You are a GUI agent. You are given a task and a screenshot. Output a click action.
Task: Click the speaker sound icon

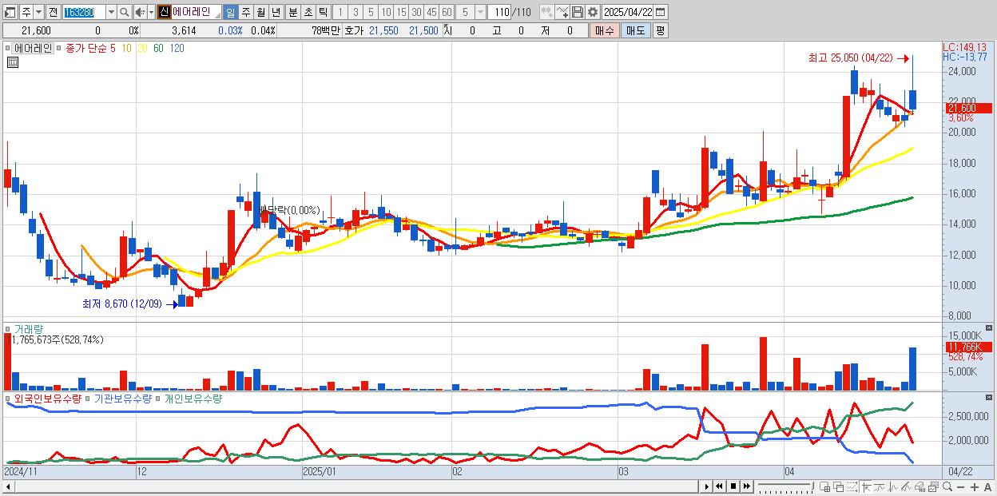140,13
